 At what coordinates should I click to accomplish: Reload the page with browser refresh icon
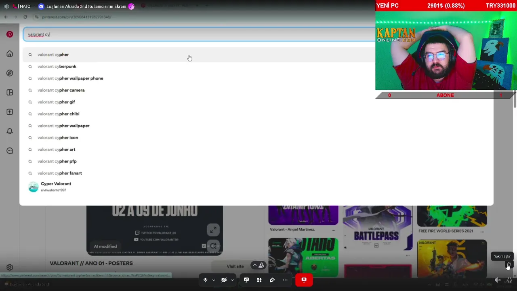click(25, 17)
